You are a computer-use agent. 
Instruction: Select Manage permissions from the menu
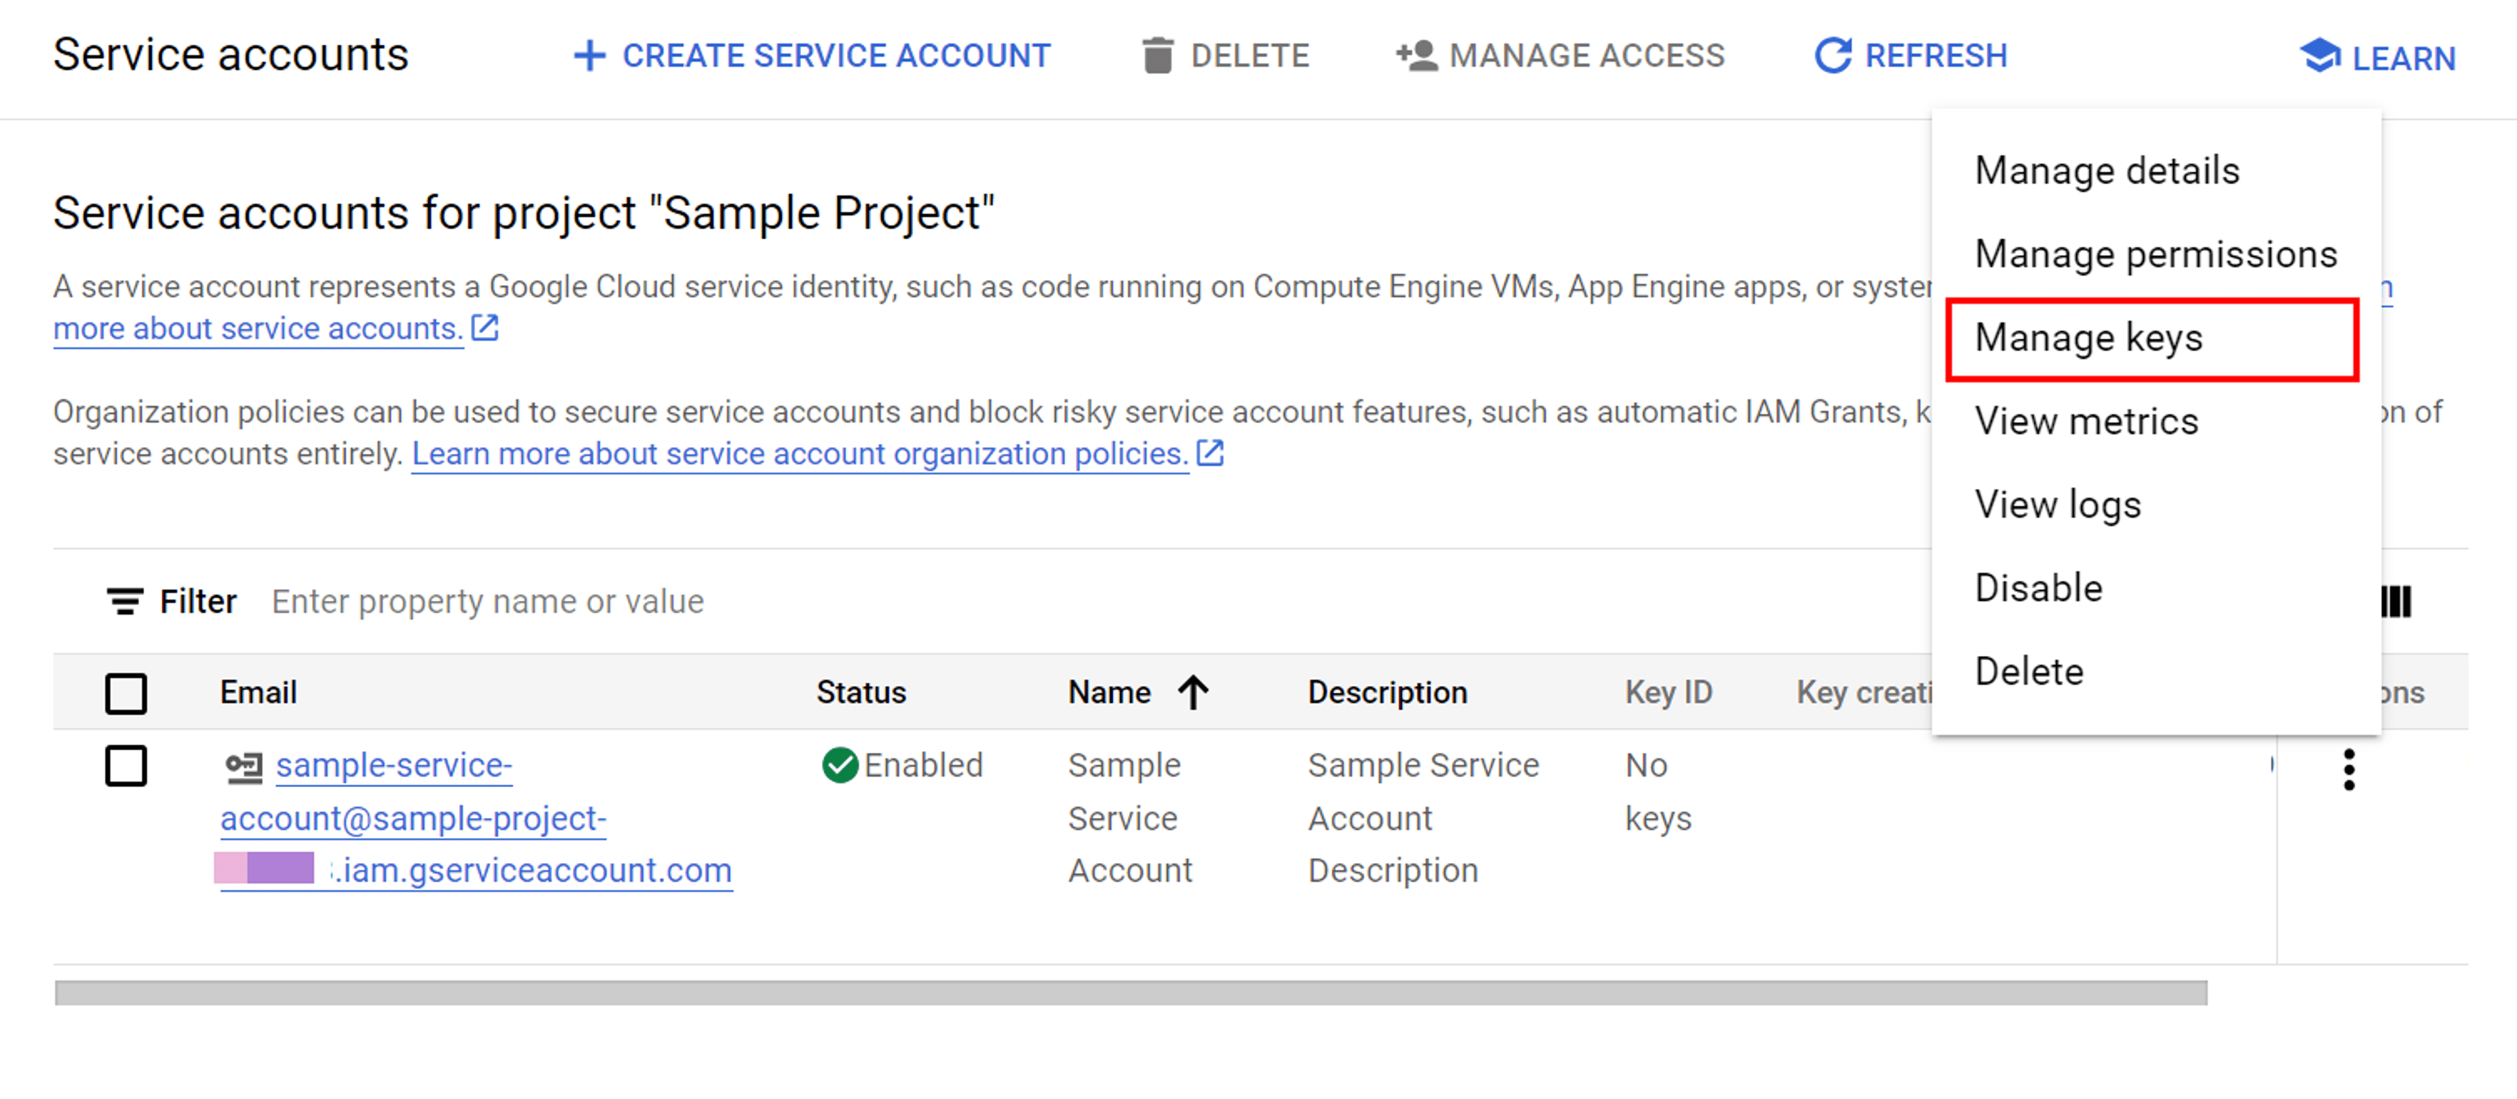2155,254
